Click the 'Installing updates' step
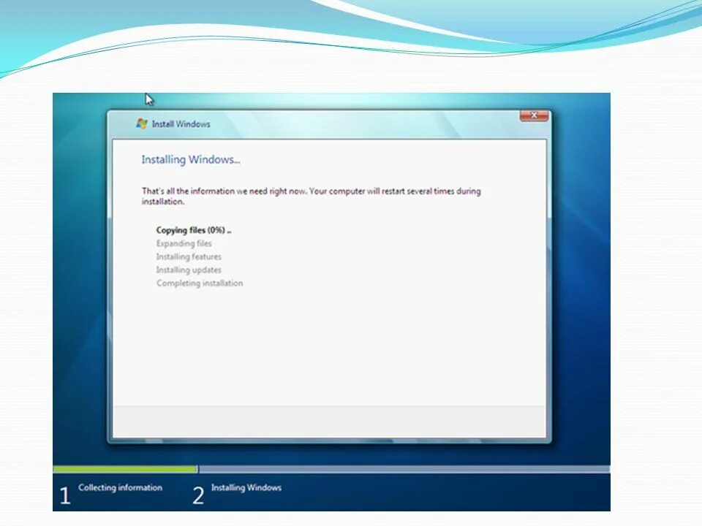 (x=189, y=270)
